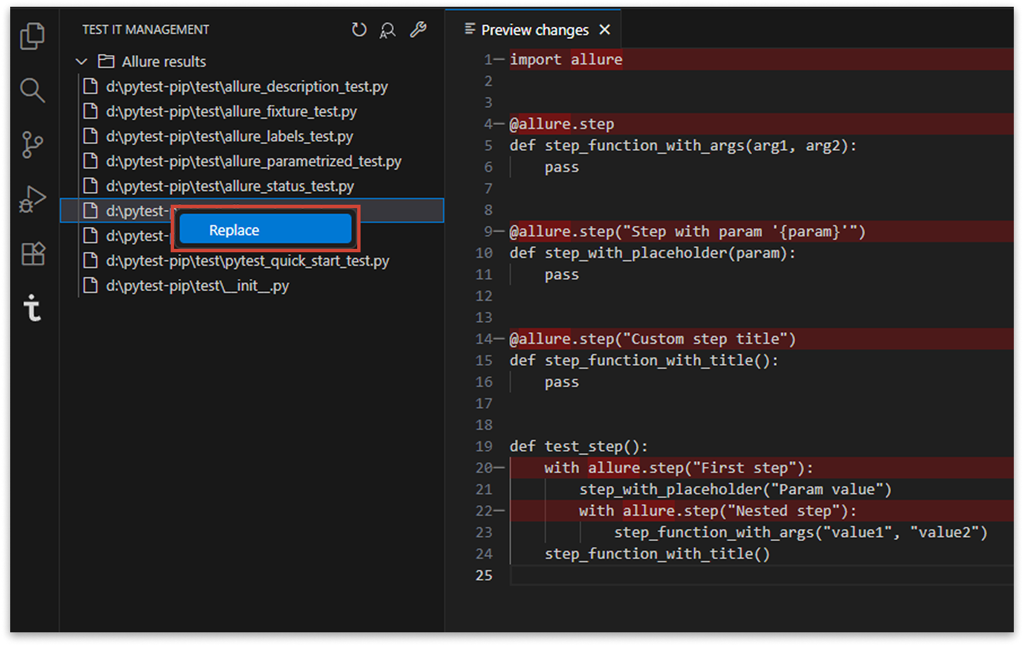Image resolution: width=1024 pixels, height=647 pixels.
Task: Close the Preview changes tab
Action: click(x=605, y=30)
